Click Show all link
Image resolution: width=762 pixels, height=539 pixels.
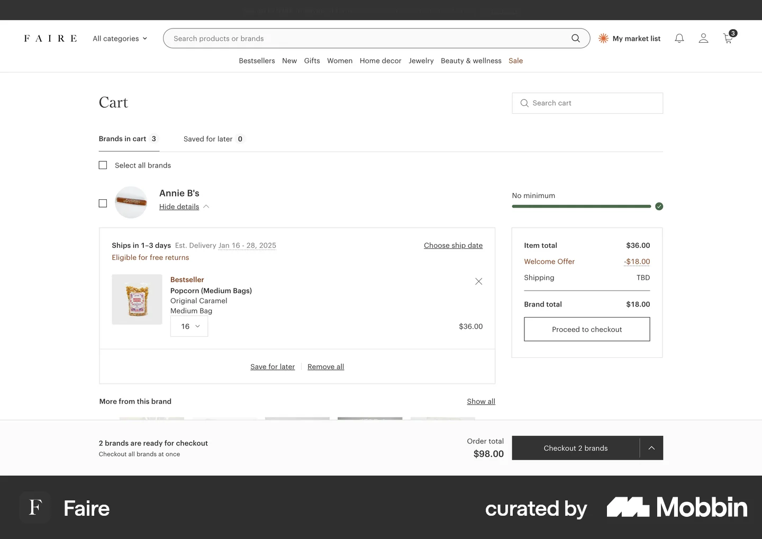[481, 402]
